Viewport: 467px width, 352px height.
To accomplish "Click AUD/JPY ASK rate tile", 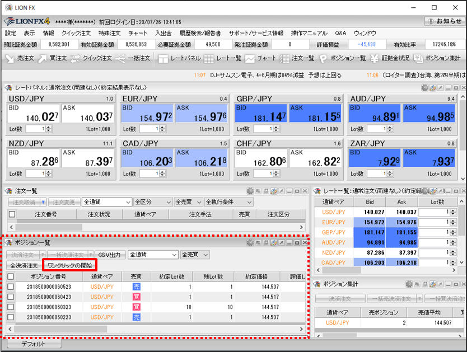I will 429,114.
